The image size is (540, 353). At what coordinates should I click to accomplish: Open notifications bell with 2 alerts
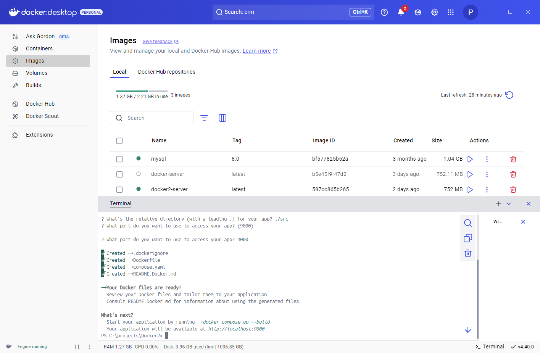pos(401,12)
